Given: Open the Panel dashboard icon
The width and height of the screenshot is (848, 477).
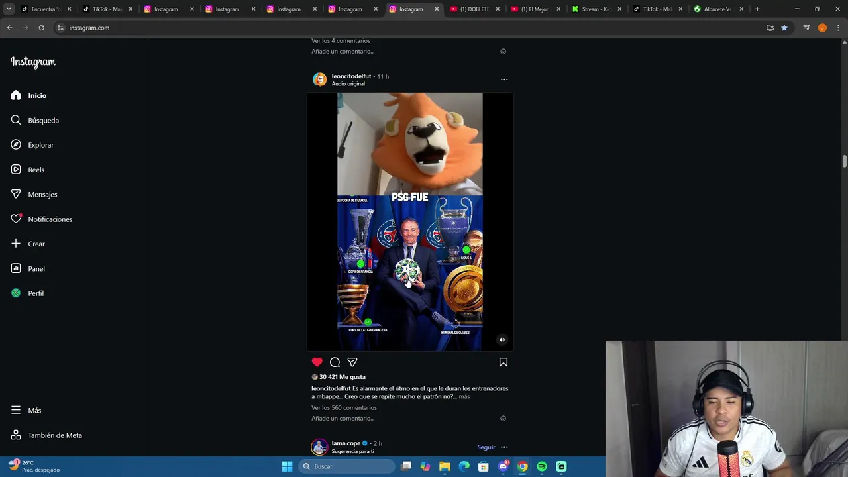Looking at the screenshot, I should (x=16, y=268).
